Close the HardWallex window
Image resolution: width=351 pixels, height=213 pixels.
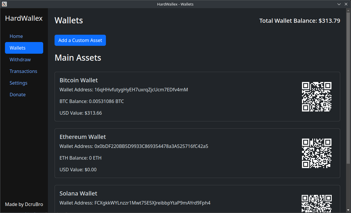click(x=346, y=4)
